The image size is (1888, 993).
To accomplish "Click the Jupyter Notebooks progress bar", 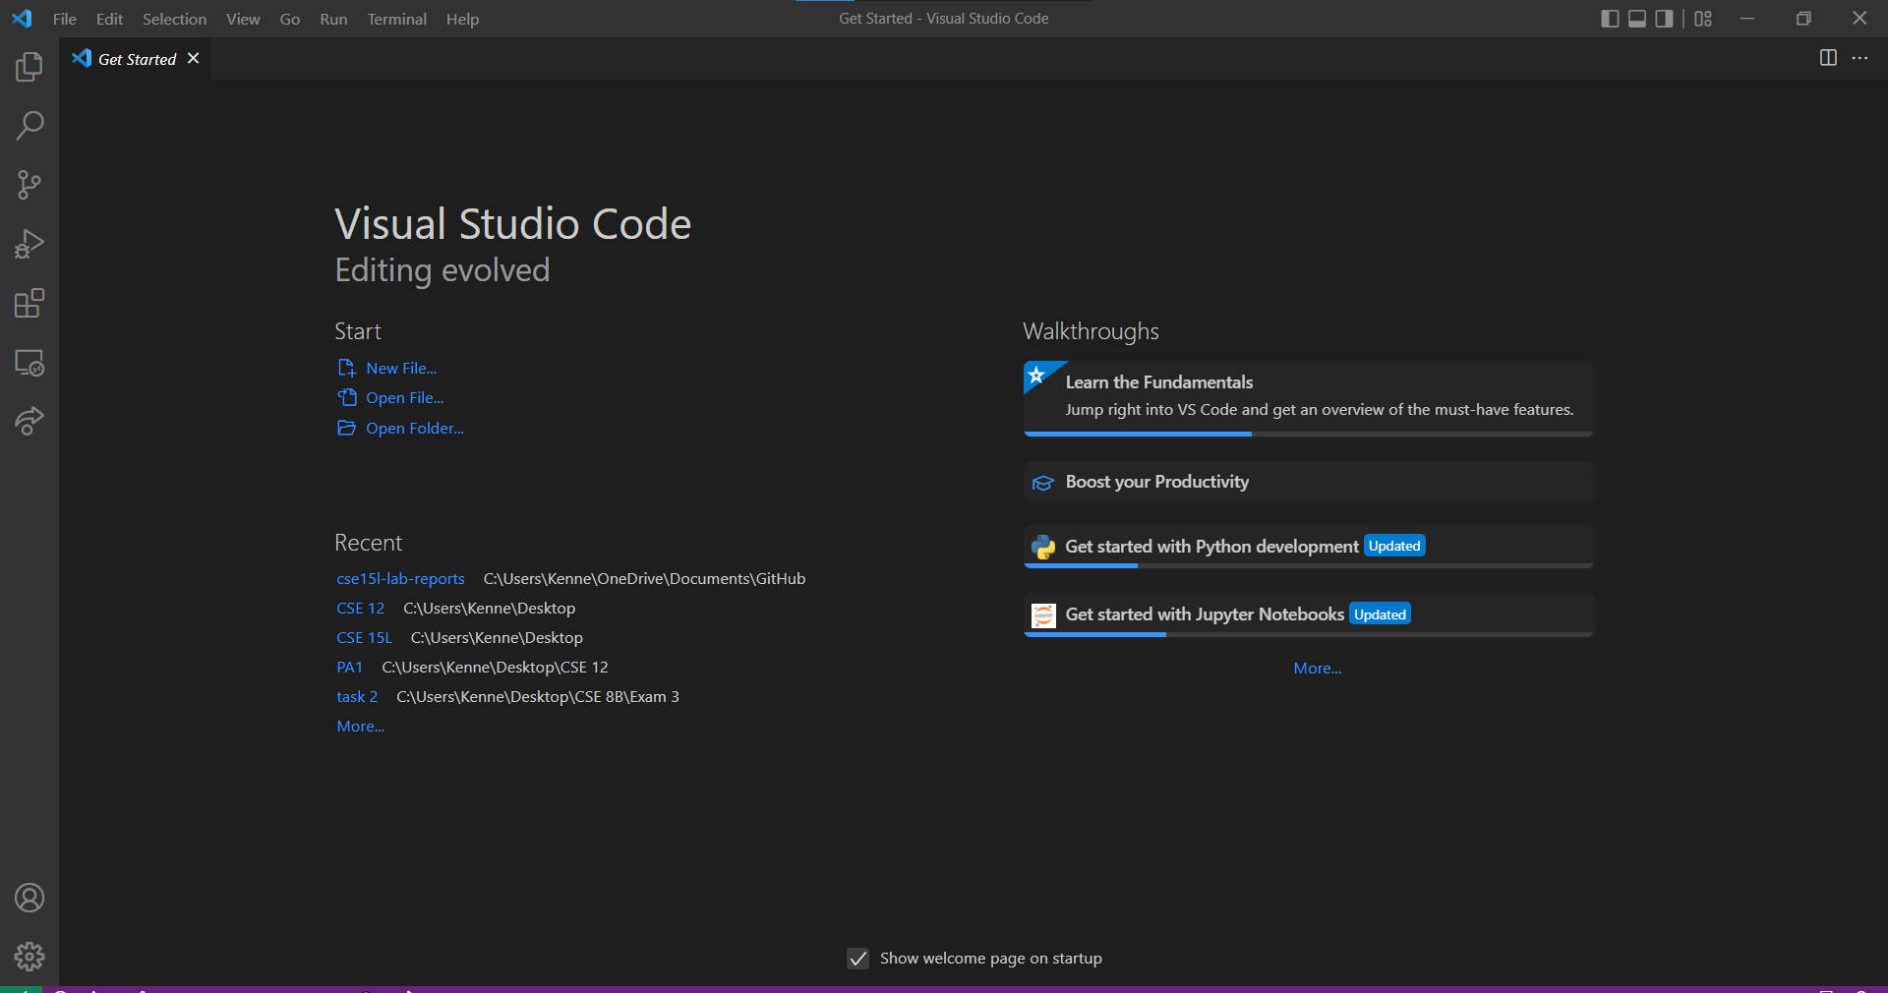I will (1308, 634).
